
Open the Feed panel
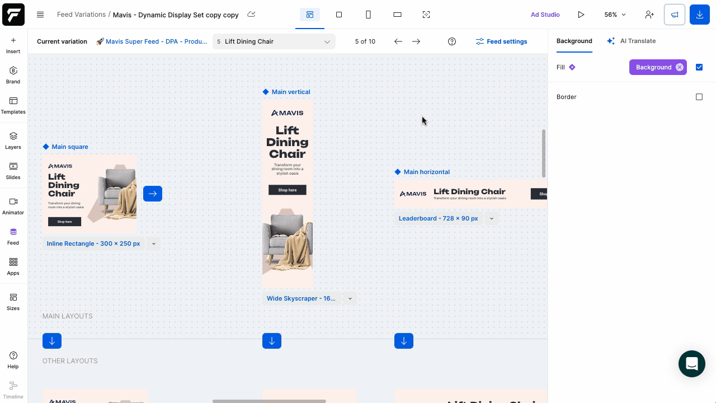point(13,237)
